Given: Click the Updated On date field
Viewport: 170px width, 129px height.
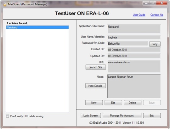Looking at the screenshot, I should [134, 56].
